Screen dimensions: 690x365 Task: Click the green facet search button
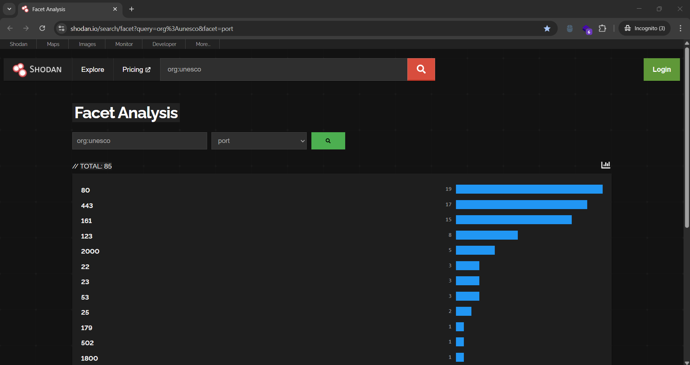[328, 141]
